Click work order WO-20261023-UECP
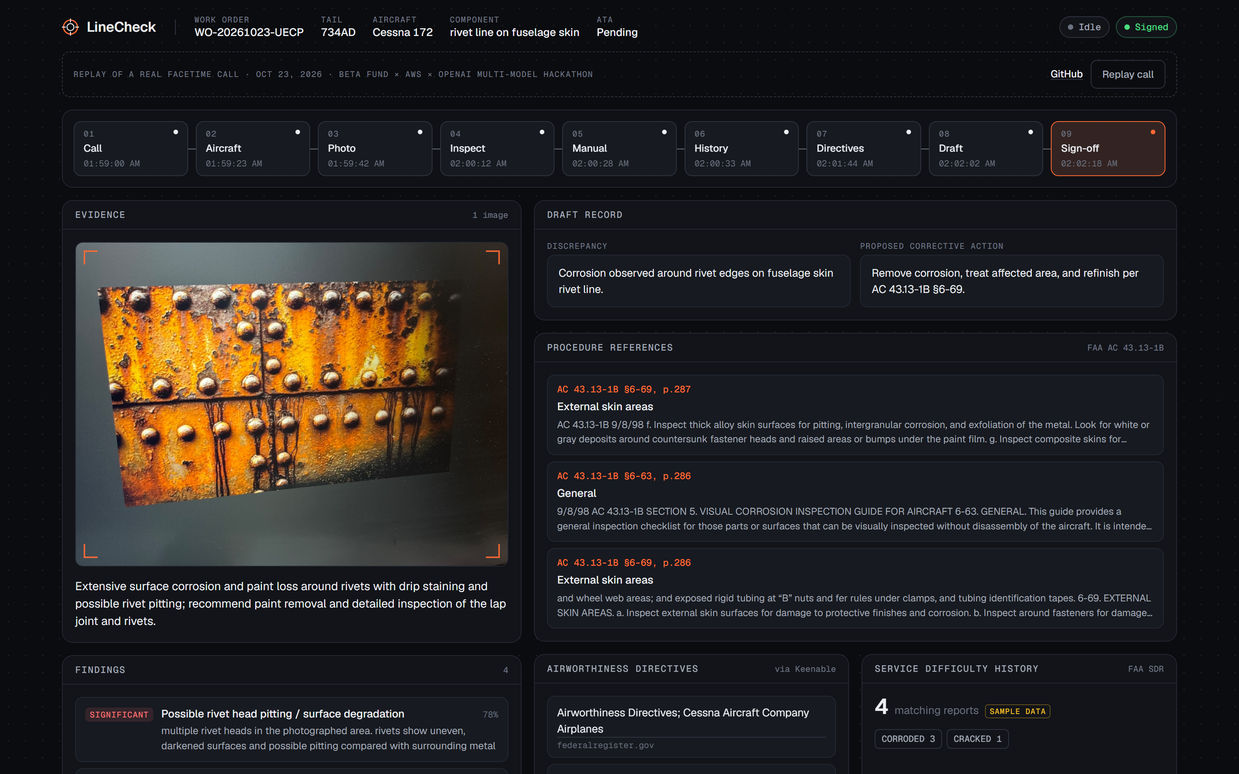Viewport: 1239px width, 774px height. [249, 32]
